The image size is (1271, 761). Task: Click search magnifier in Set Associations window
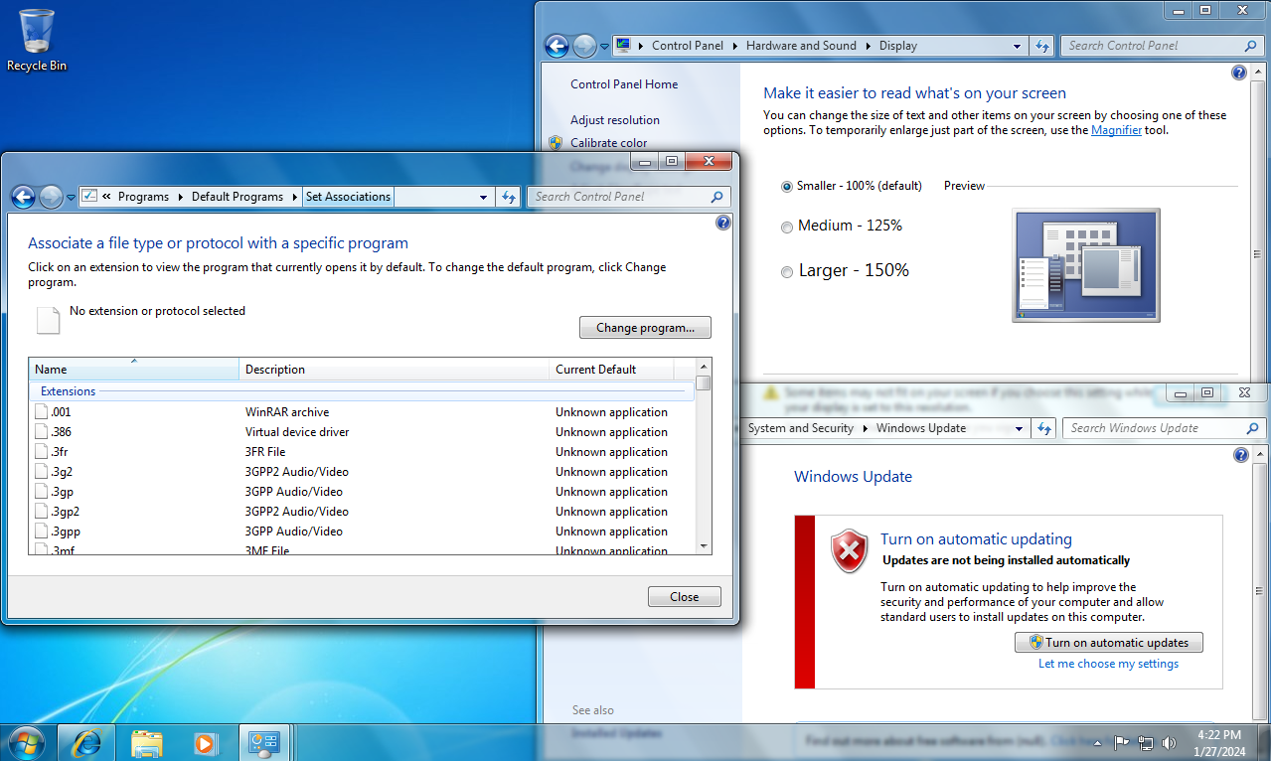tap(717, 197)
